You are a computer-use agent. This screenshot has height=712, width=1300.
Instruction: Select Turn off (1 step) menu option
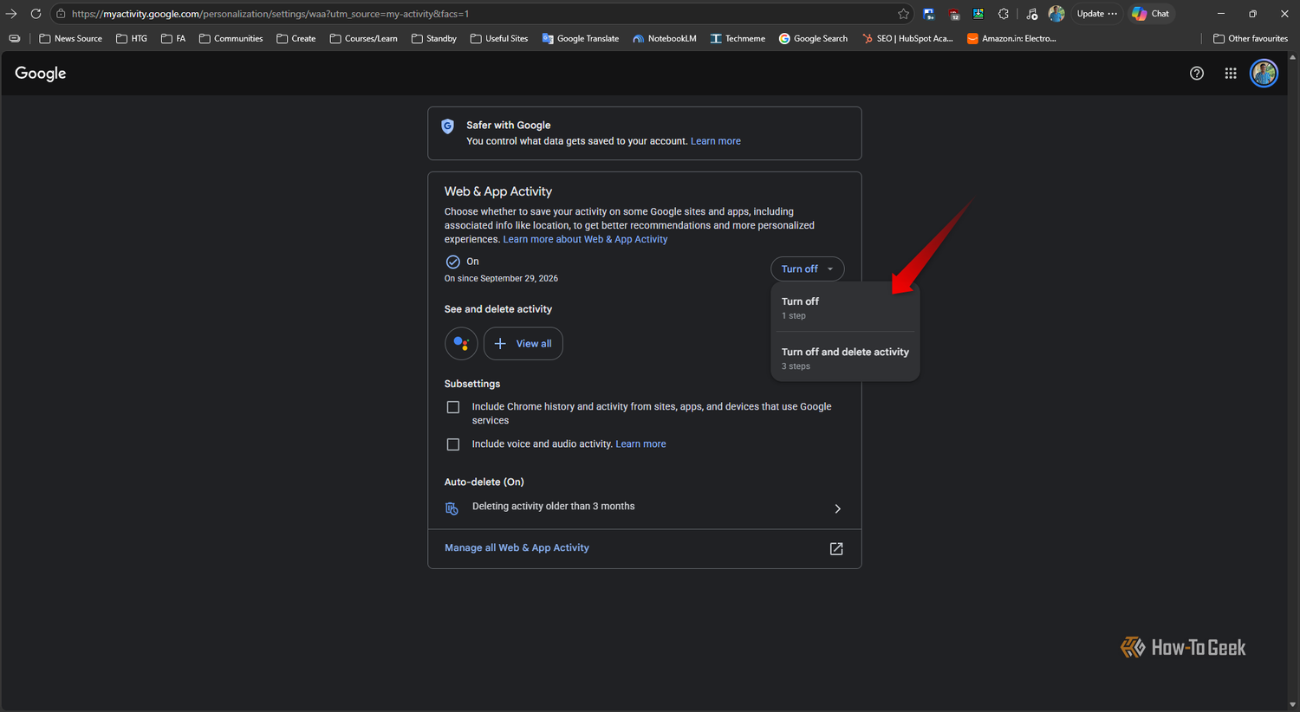click(x=845, y=307)
